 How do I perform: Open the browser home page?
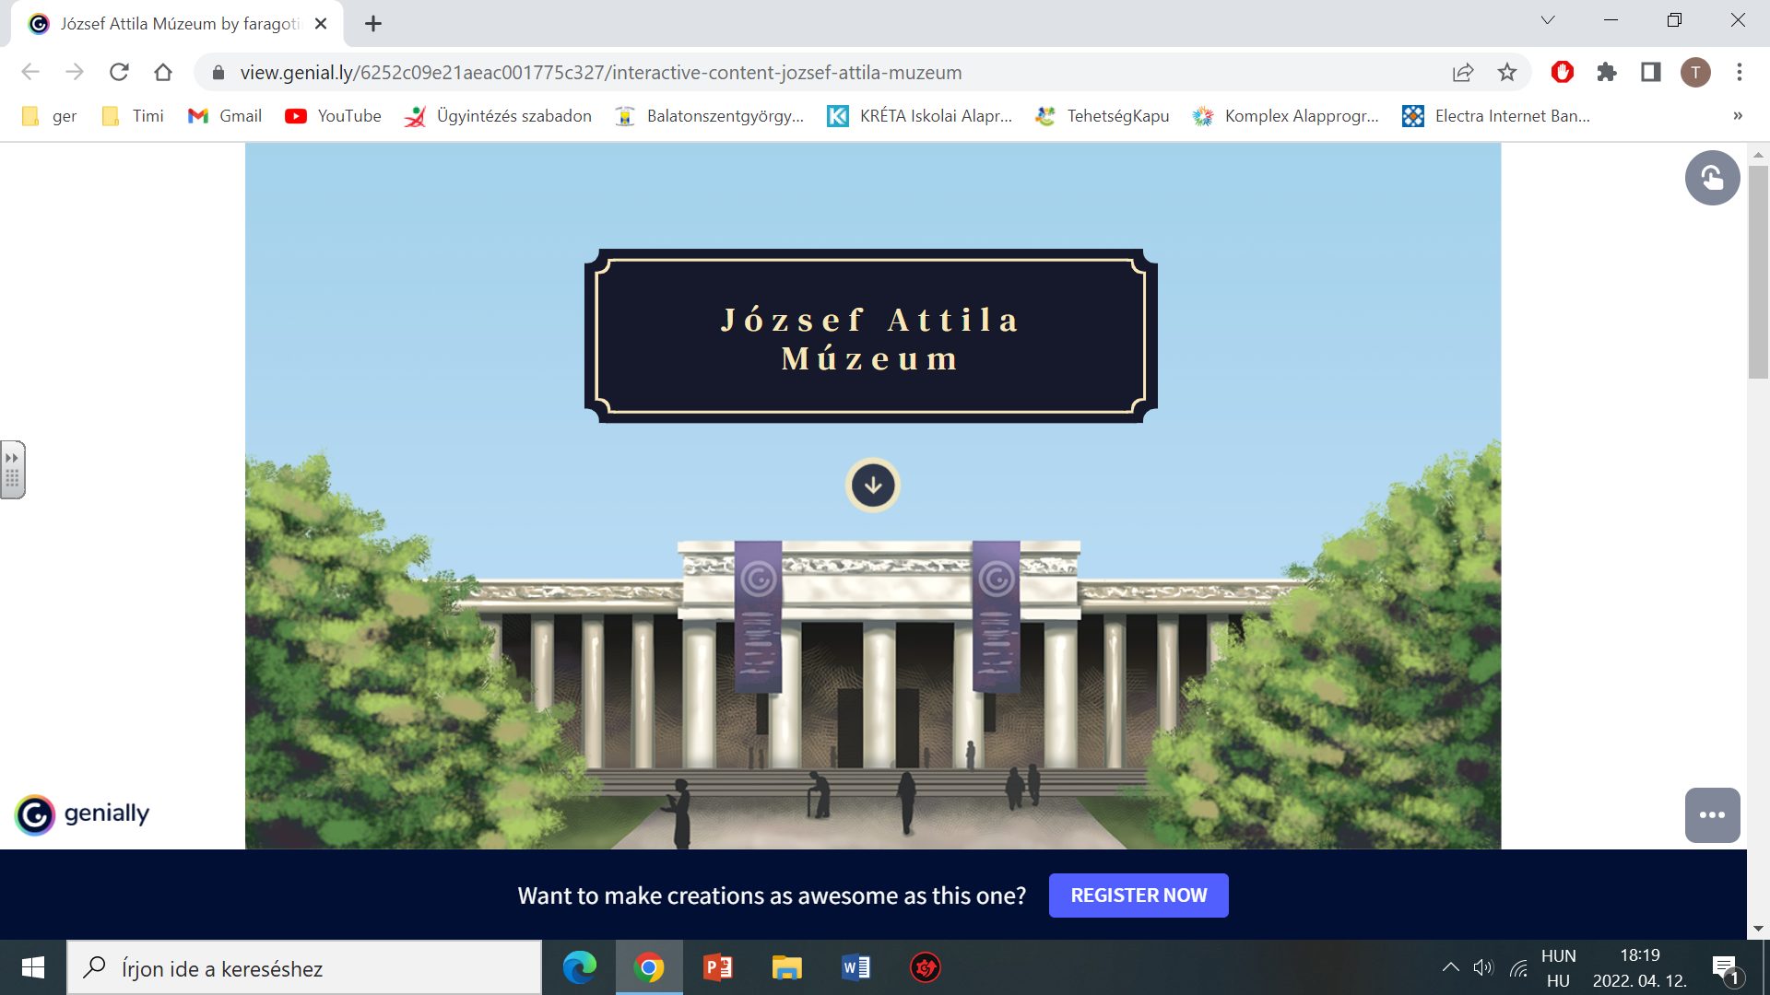[163, 72]
